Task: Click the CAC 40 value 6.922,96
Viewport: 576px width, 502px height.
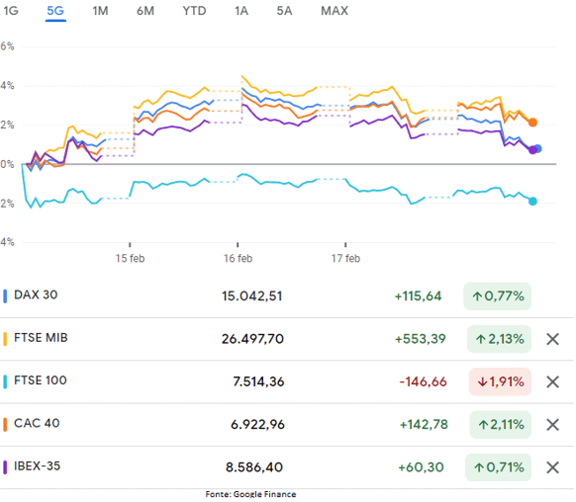Action: [x=257, y=425]
